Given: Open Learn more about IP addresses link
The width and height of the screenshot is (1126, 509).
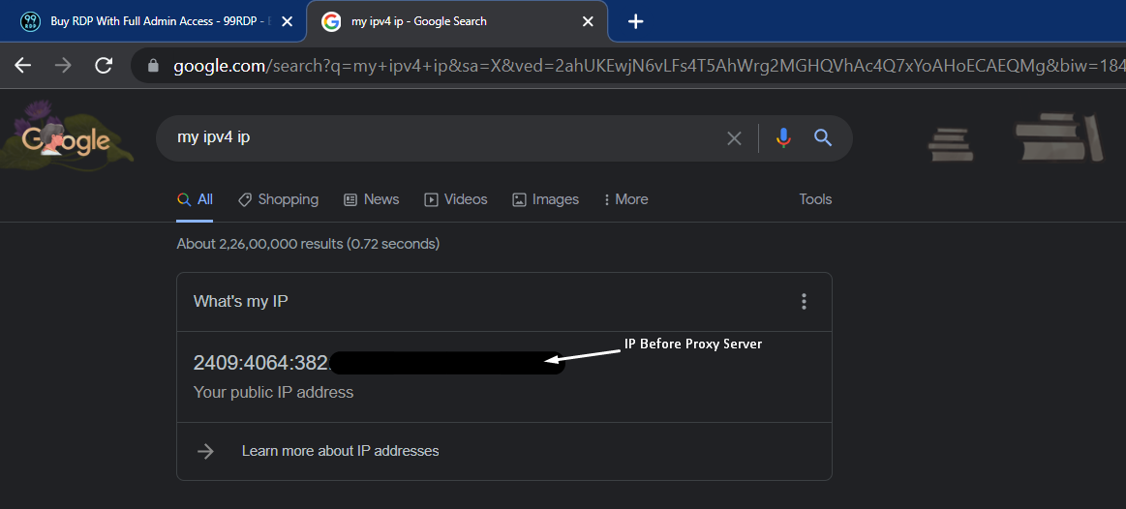Looking at the screenshot, I should pos(340,451).
